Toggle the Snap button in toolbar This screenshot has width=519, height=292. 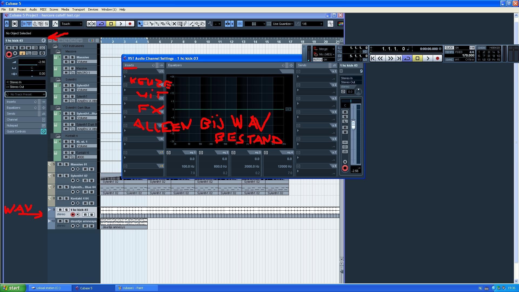[x=240, y=24]
